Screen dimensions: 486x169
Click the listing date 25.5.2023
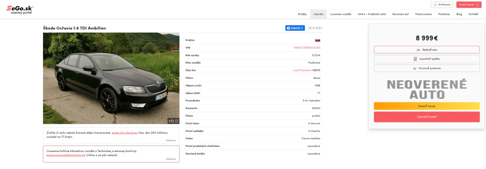[315, 28]
